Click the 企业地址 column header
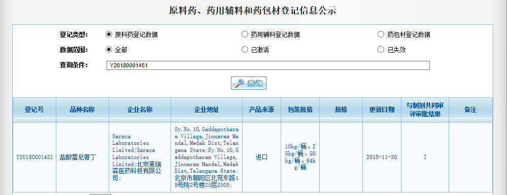Screen dimensions: 507x195 pyautogui.click(x=207, y=110)
